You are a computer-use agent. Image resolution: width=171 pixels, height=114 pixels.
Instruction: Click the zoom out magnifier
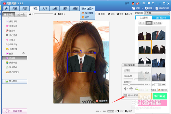(x=30, y=14)
